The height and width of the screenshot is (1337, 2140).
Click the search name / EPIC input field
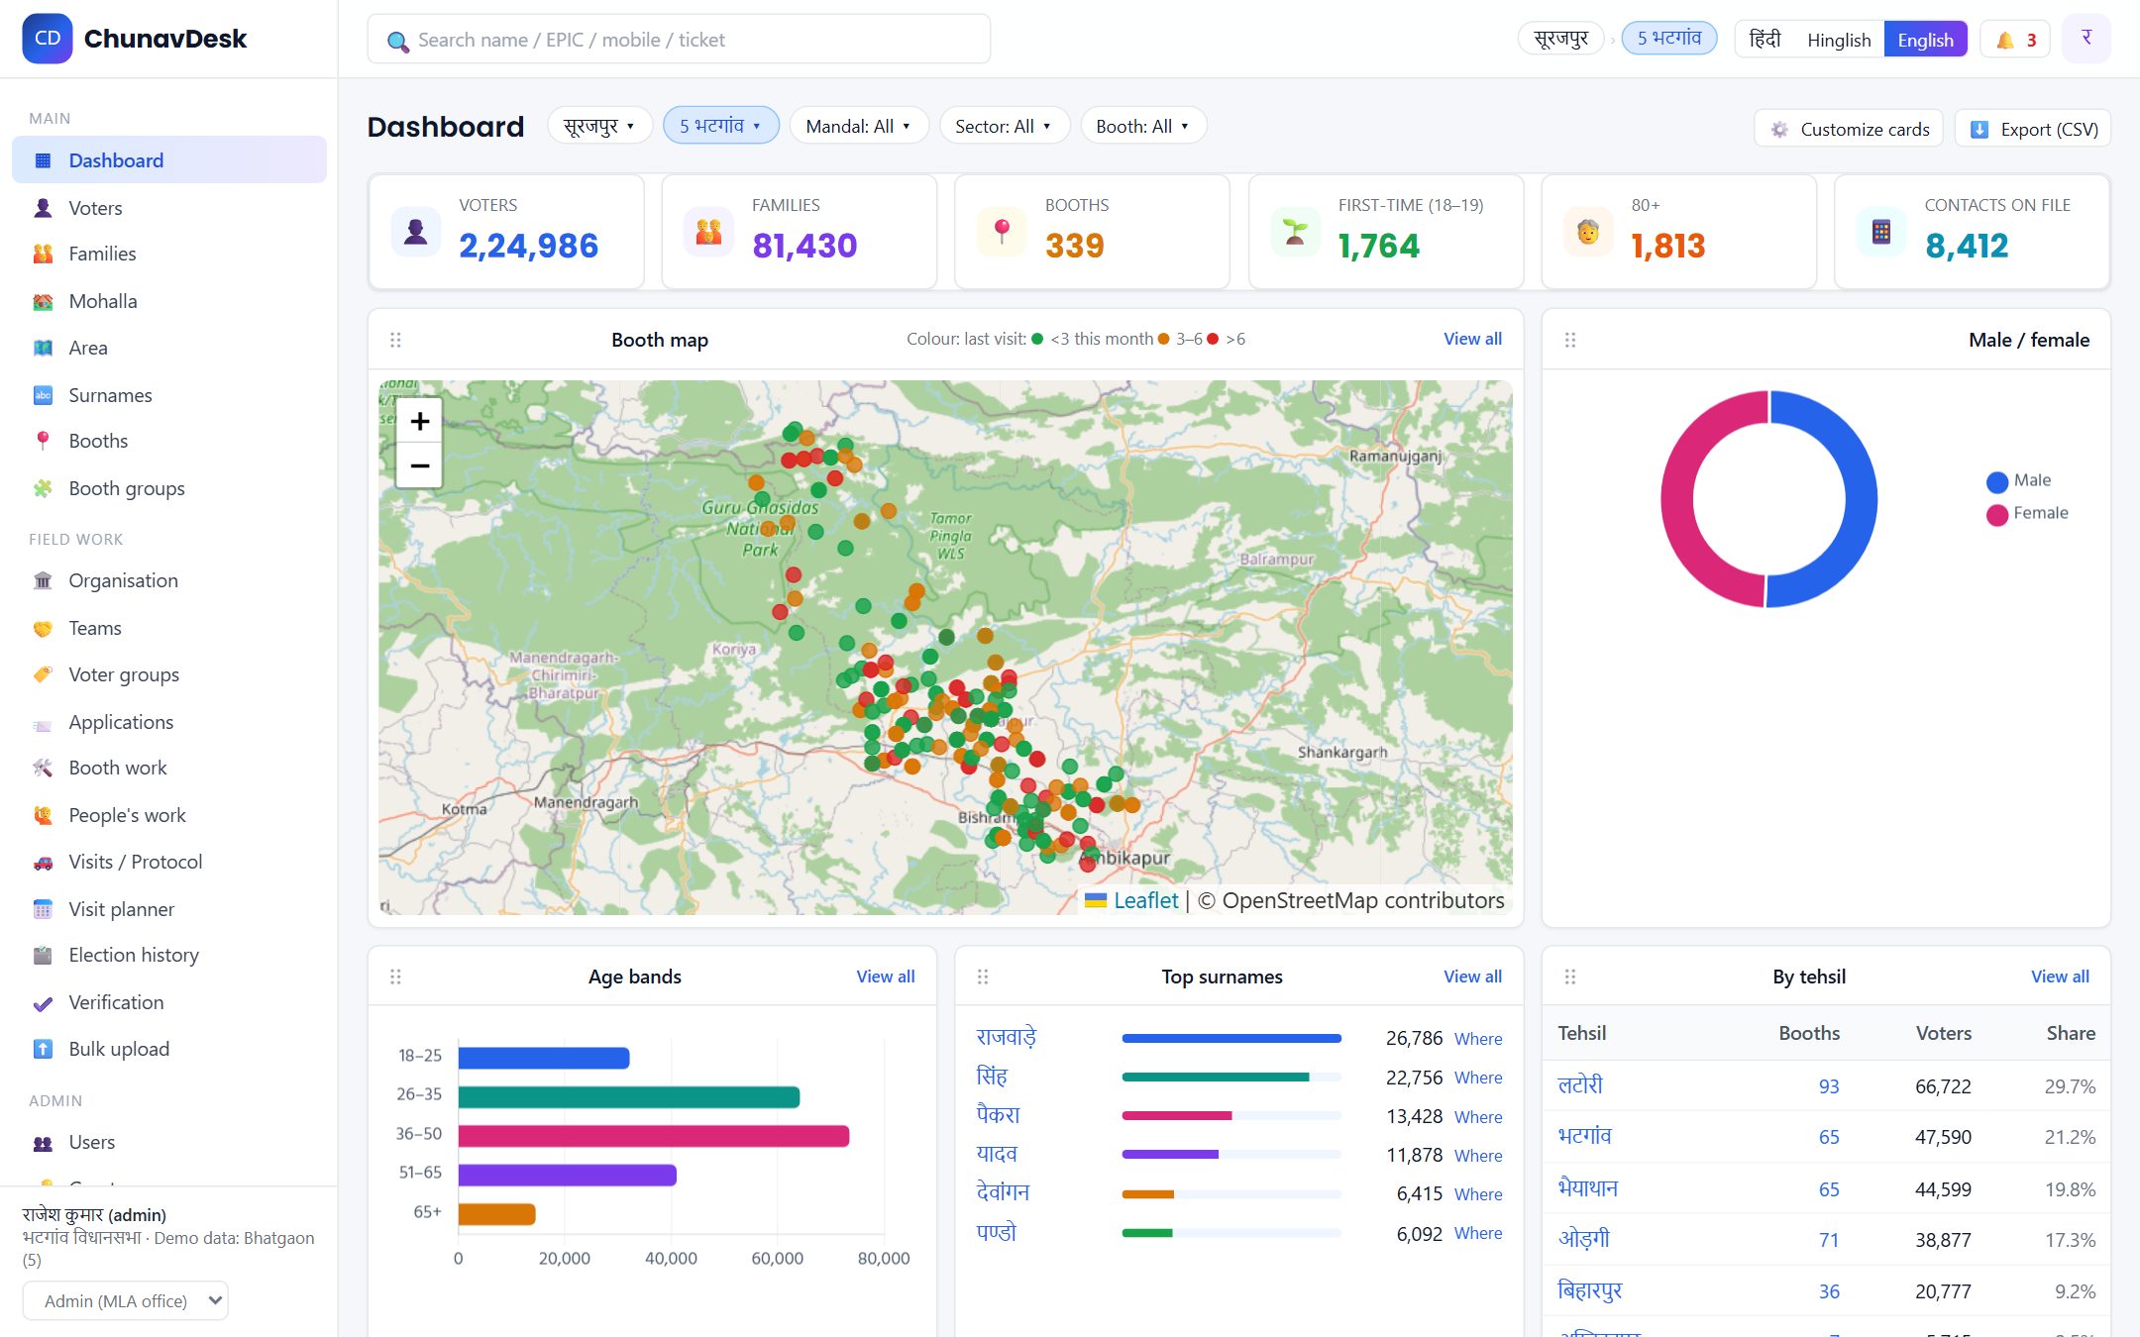(x=679, y=40)
